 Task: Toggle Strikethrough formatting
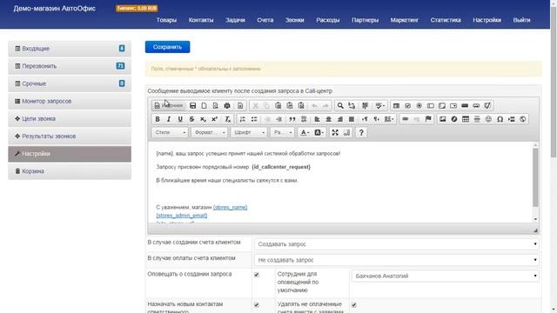191,119
